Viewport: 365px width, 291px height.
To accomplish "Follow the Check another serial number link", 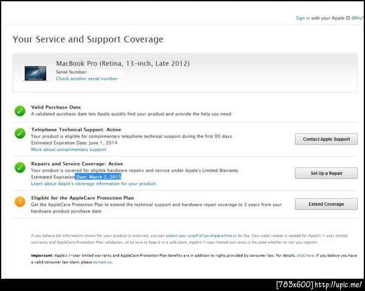I will click(x=86, y=79).
